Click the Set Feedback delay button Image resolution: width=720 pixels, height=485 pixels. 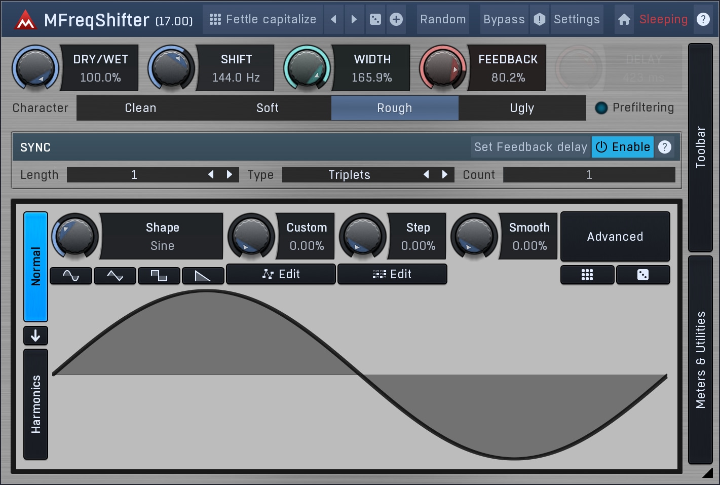click(x=530, y=147)
